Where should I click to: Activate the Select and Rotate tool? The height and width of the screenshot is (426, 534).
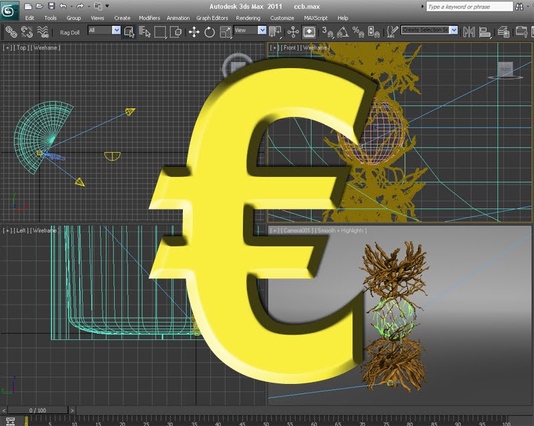[x=210, y=32]
